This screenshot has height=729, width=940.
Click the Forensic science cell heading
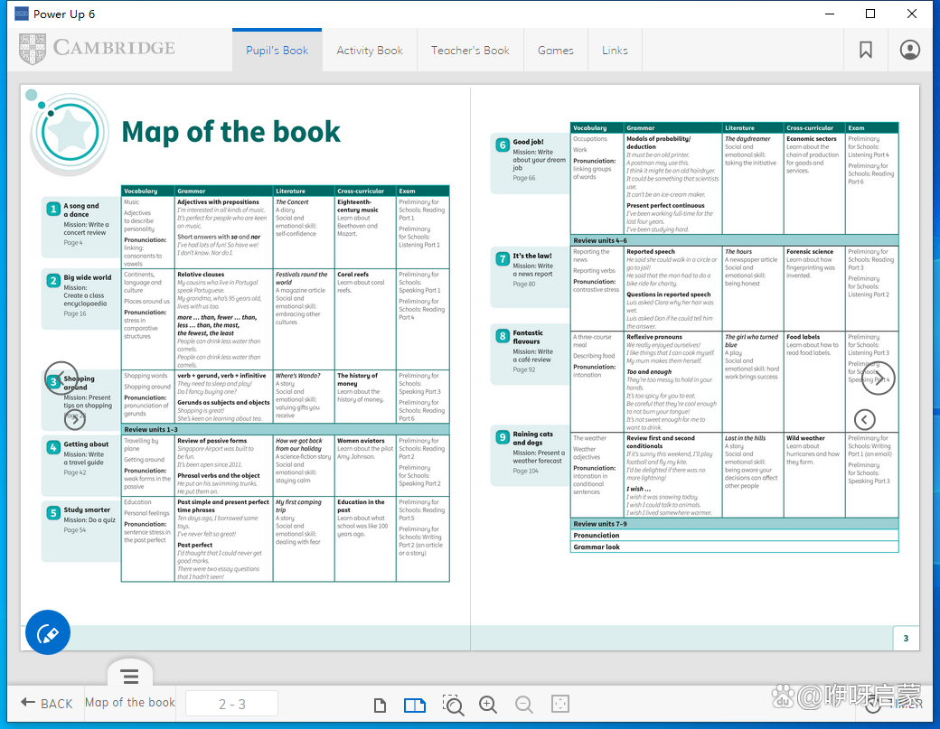810,252
